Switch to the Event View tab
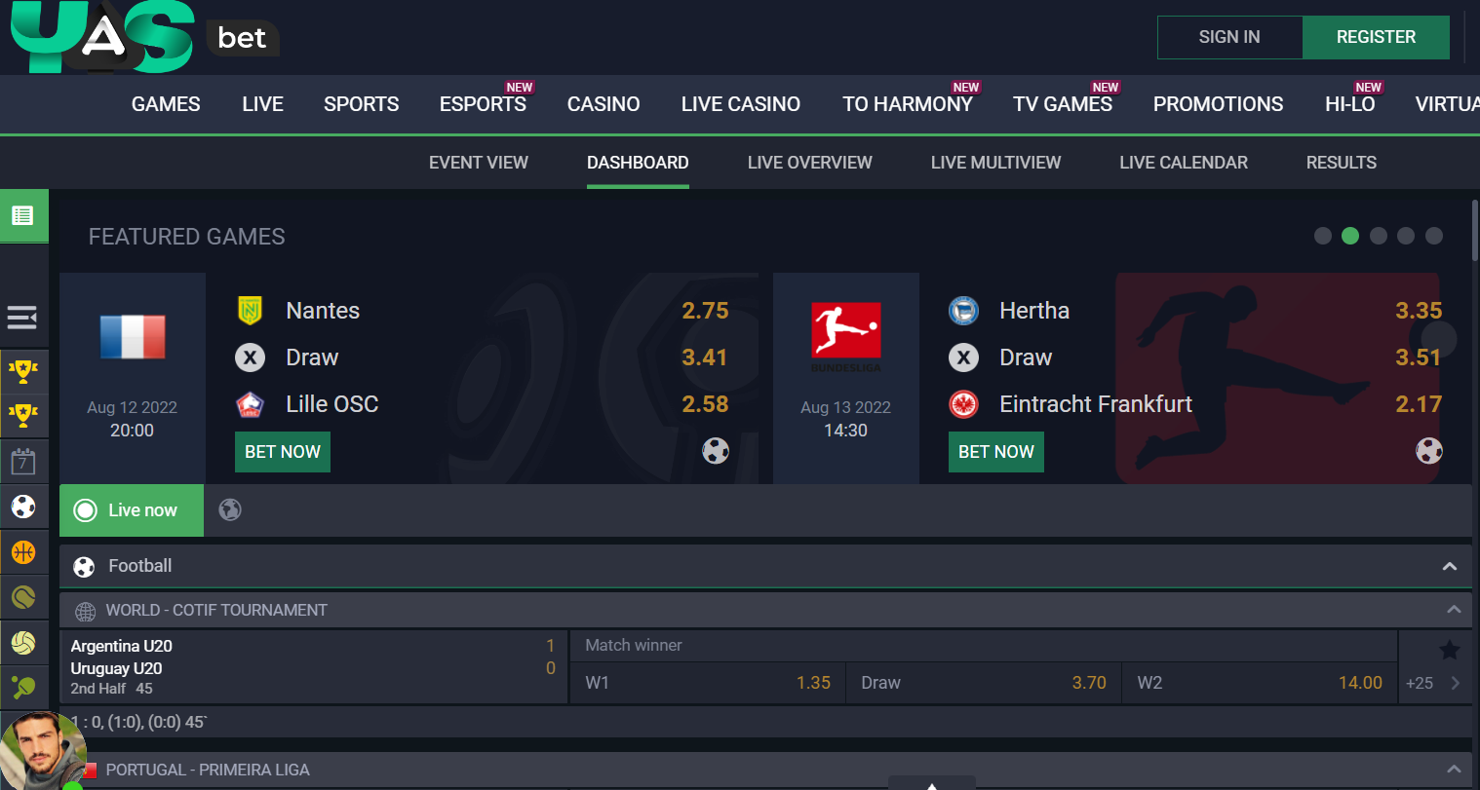The image size is (1480, 790). point(479,163)
